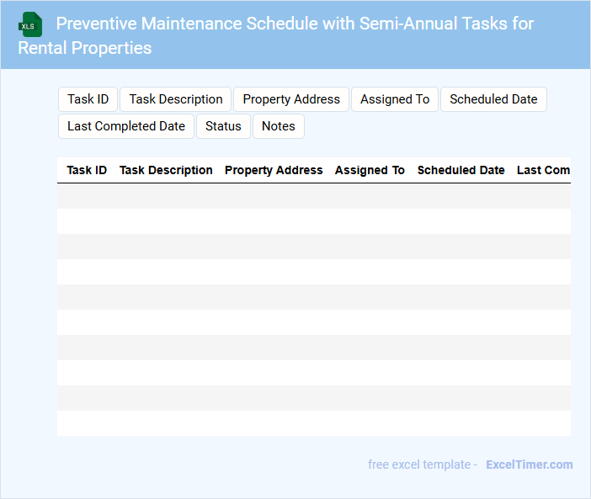Viewport: 591px width, 499px height.
Task: Choose the Assigned To tag
Action: [x=395, y=99]
